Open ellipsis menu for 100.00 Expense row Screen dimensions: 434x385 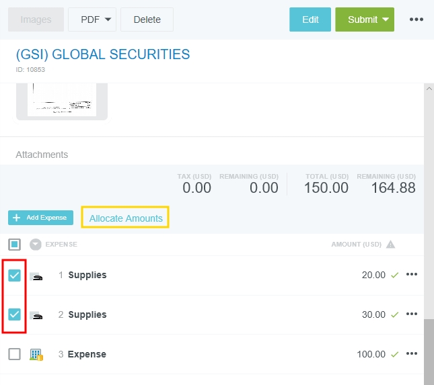[x=412, y=354]
